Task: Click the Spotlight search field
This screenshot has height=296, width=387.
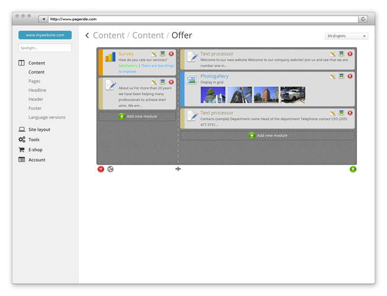Action: click(45, 48)
